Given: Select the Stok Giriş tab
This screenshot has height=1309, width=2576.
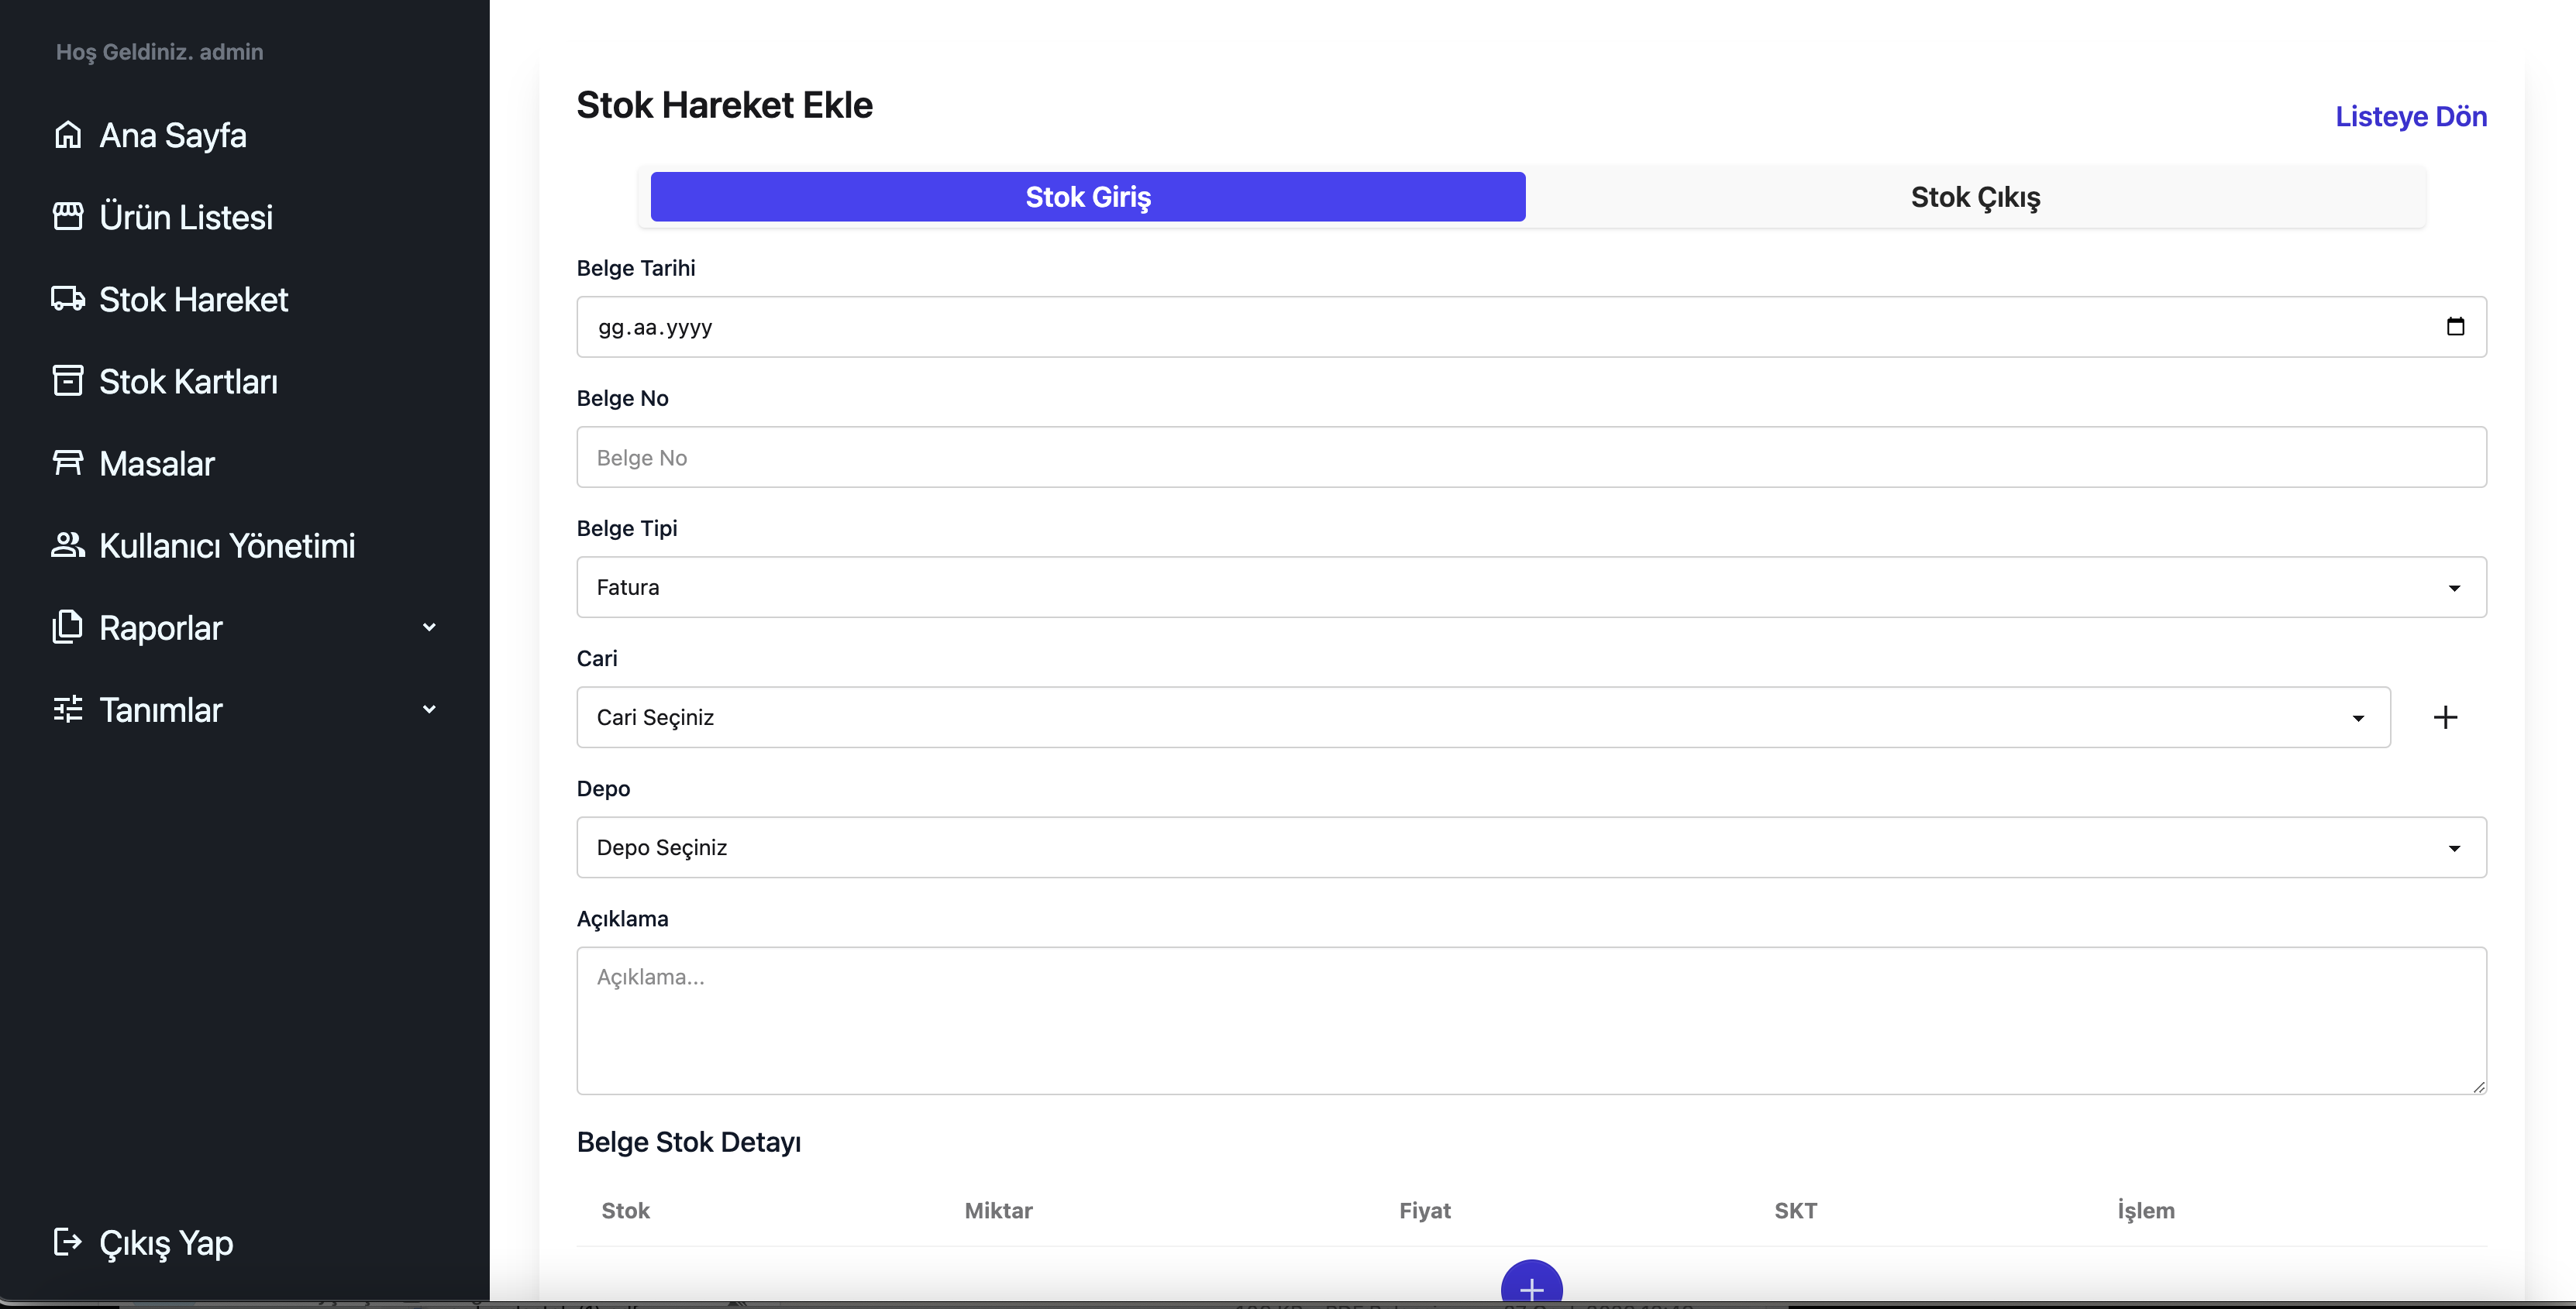Looking at the screenshot, I should pyautogui.click(x=1088, y=197).
